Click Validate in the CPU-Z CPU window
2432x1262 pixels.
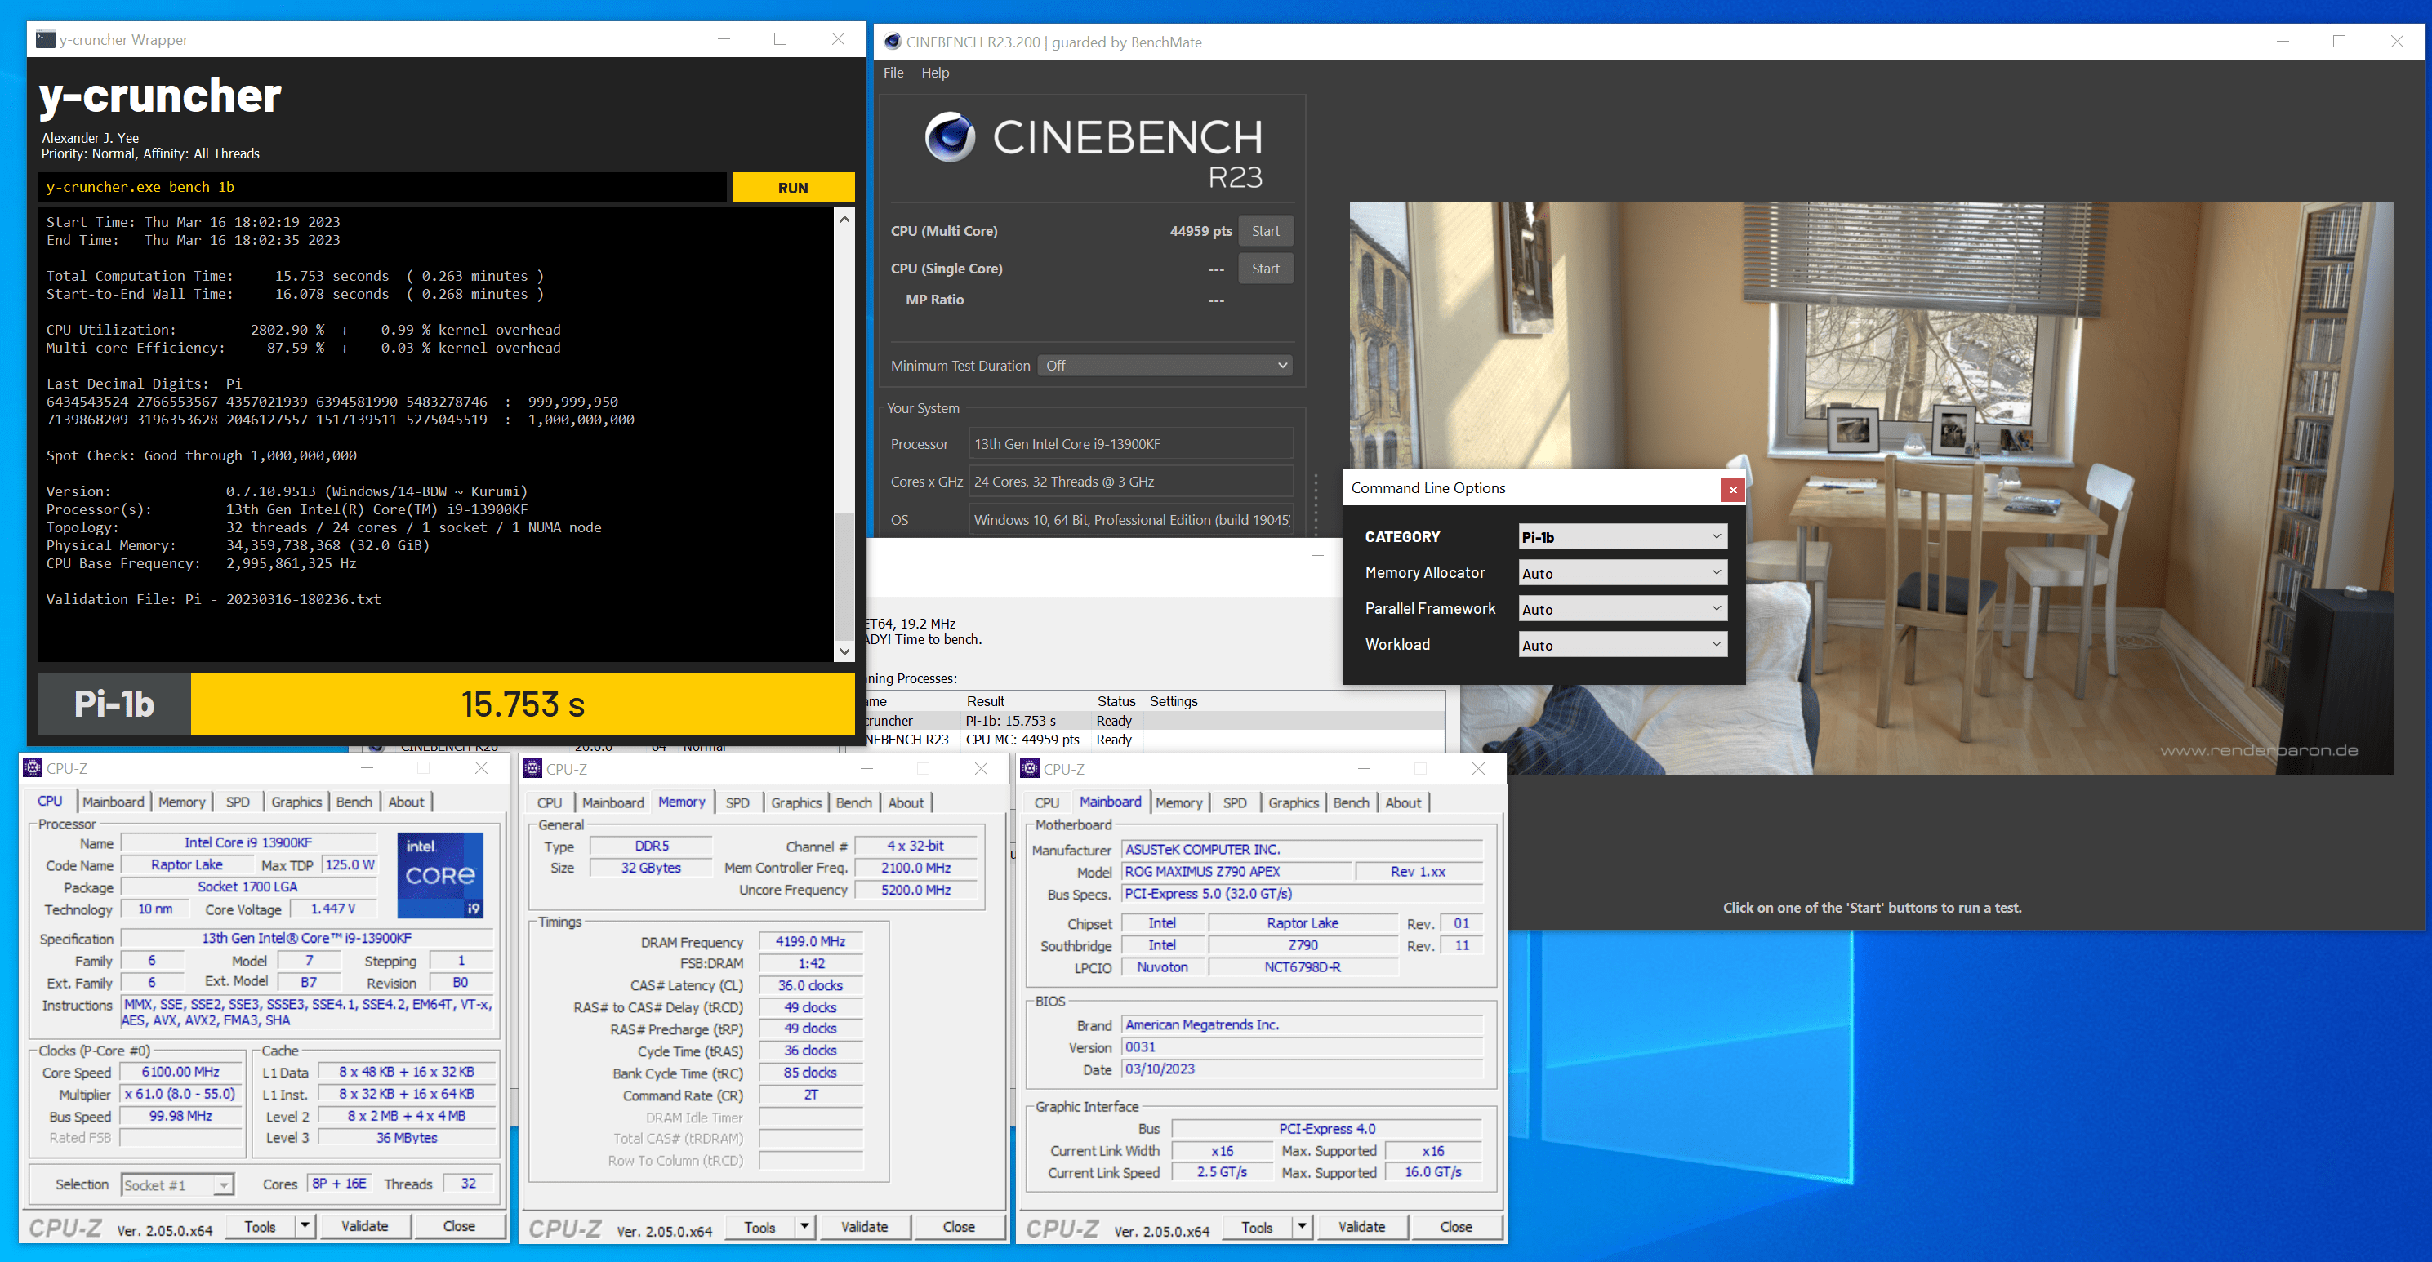point(364,1225)
